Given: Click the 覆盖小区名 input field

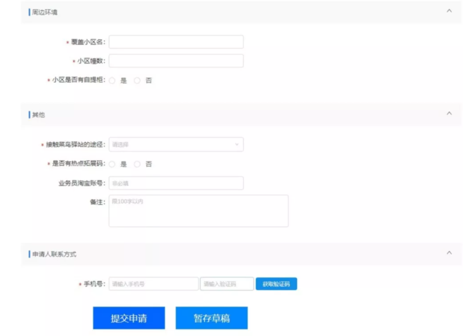Looking at the screenshot, I should pyautogui.click(x=176, y=42).
